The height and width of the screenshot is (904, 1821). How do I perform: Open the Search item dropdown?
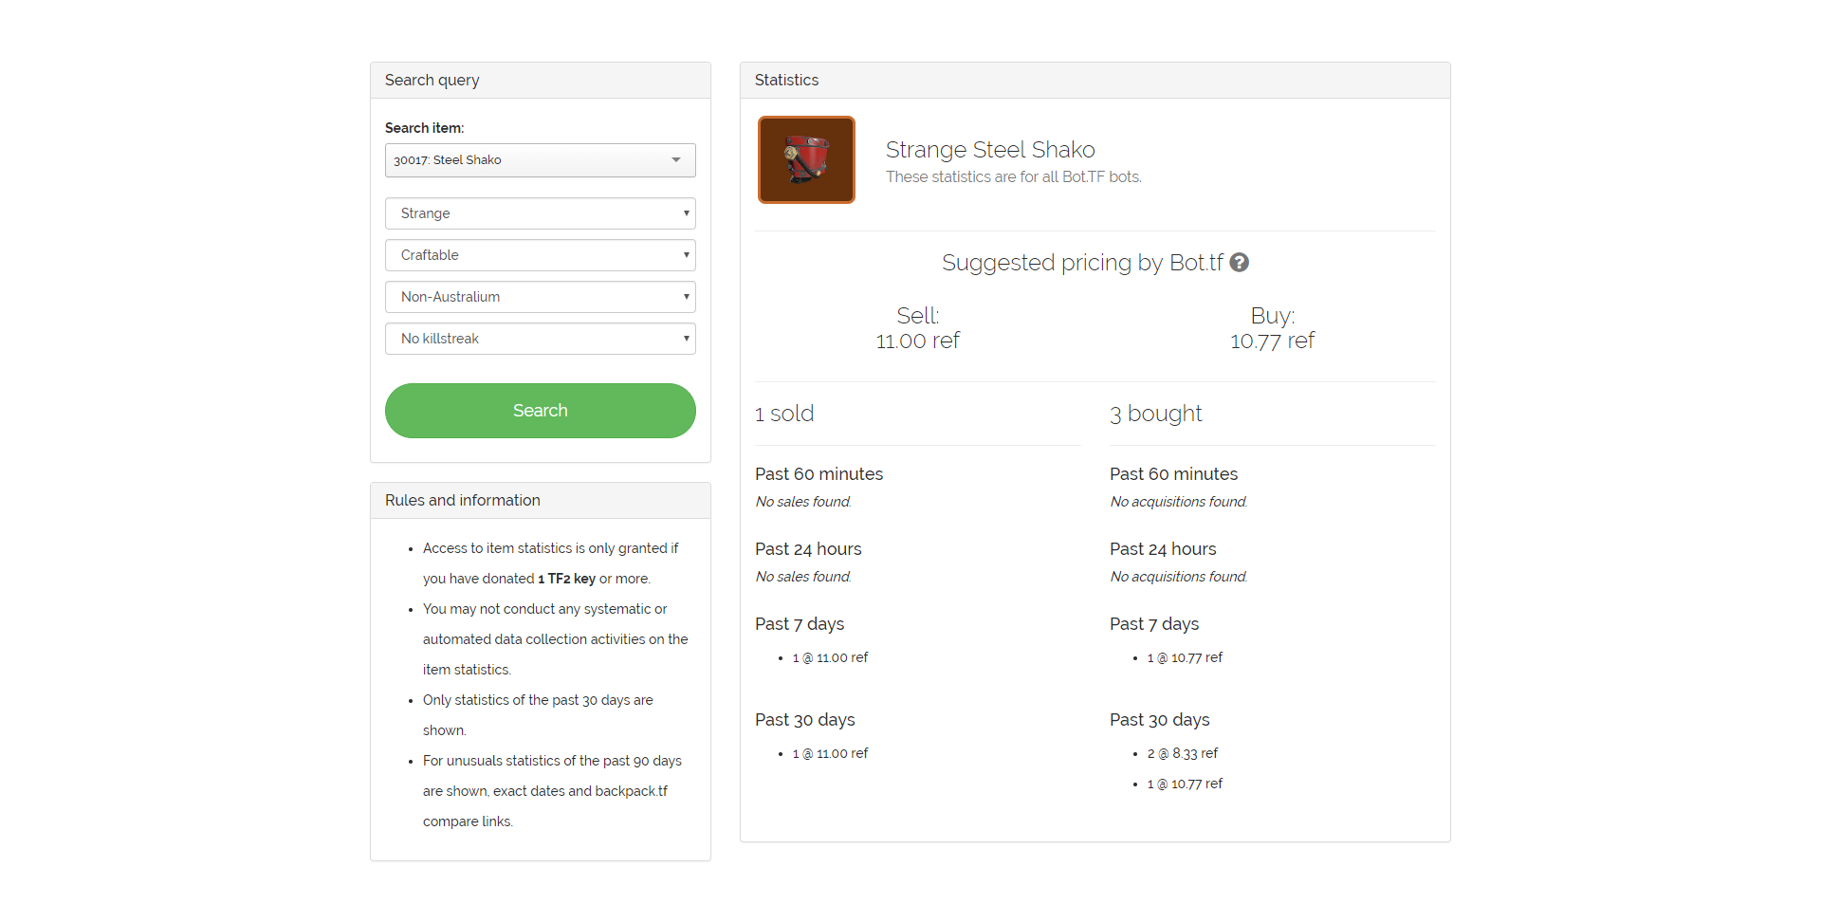click(531, 160)
